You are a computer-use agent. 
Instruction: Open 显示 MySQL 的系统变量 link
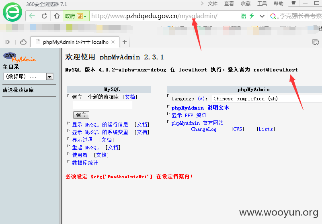tap(100, 132)
